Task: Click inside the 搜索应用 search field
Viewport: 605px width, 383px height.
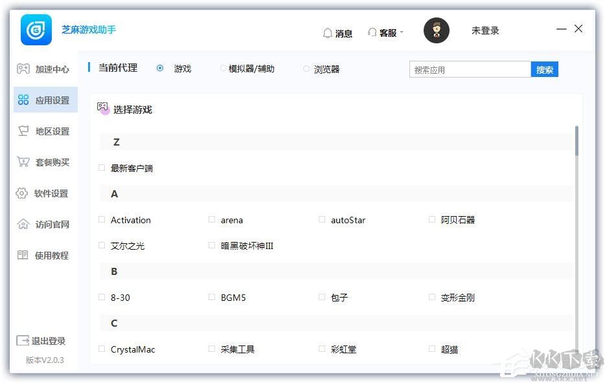Action: coord(470,69)
